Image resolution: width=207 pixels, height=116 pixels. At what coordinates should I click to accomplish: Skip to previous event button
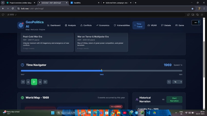coord(28,82)
